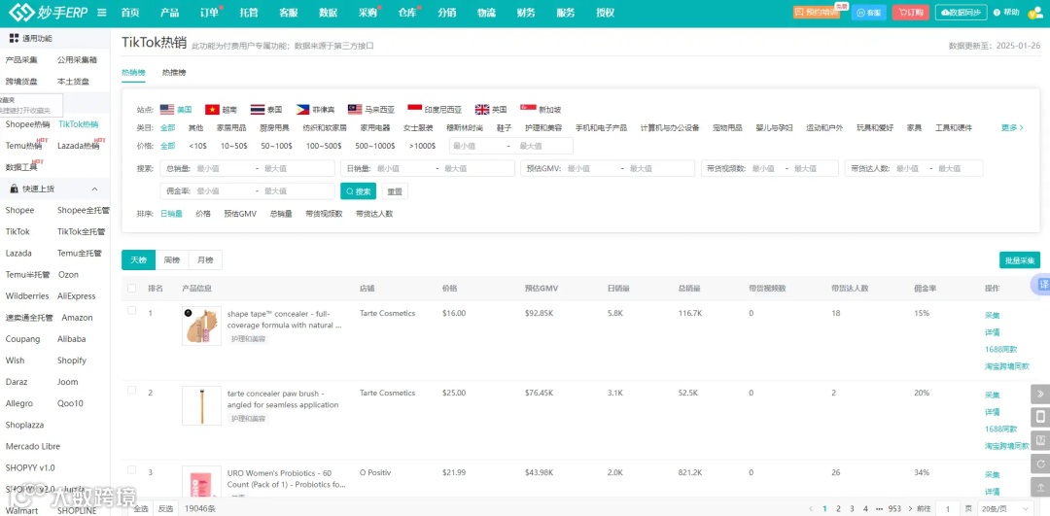Image resolution: width=1050 pixels, height=516 pixels.
Task: Click the double-chevron collapse icon on right toolbar
Action: tap(1040, 394)
